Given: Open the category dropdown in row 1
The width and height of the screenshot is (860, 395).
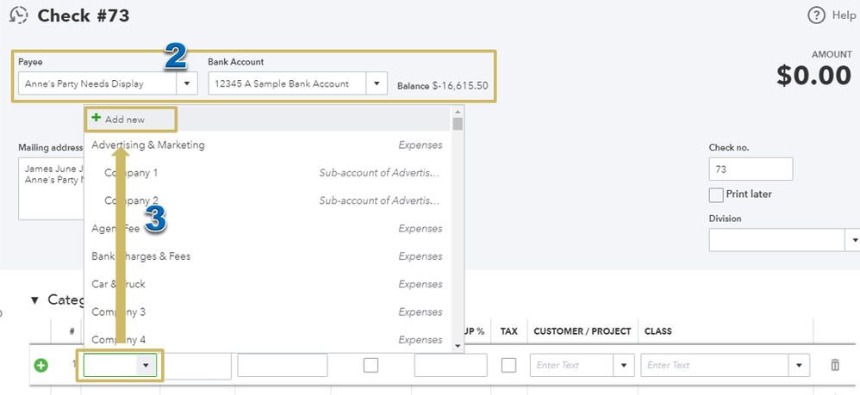Looking at the screenshot, I should coord(146,366).
